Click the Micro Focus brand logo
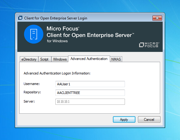Screen dimensions: 180x140 [149, 45]
